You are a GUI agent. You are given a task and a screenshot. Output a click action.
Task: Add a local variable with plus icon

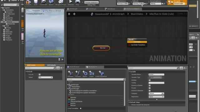[x=81, y=109]
